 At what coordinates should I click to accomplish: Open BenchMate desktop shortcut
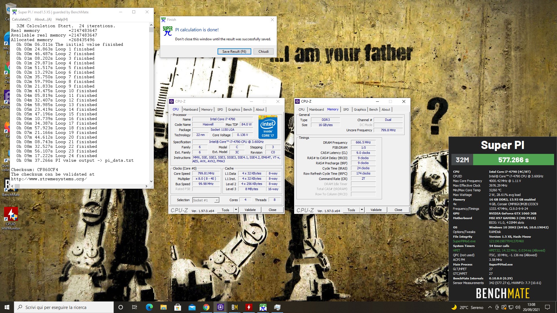point(11,187)
